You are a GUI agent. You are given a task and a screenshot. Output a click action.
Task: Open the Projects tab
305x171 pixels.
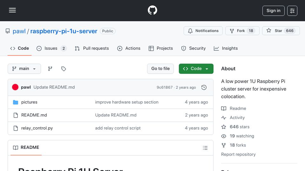click(x=161, y=48)
